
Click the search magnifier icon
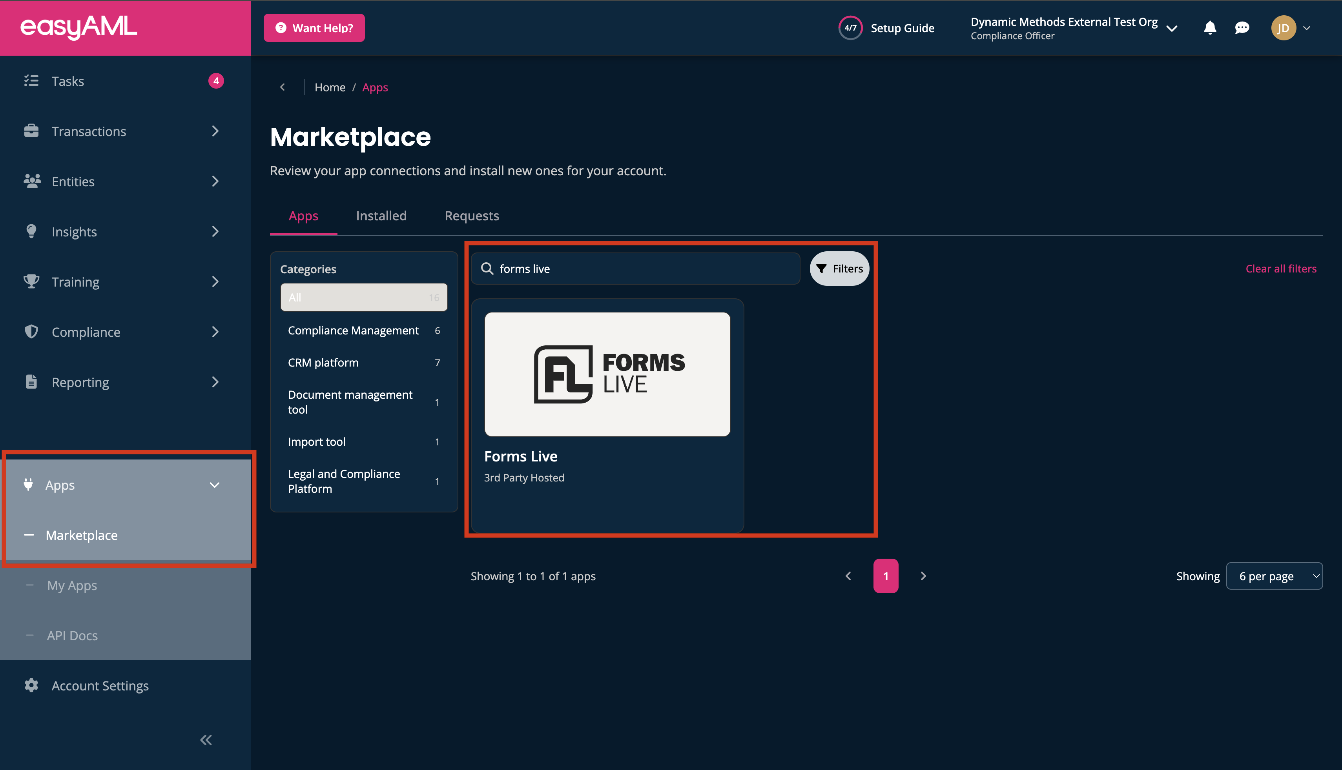pyautogui.click(x=487, y=269)
